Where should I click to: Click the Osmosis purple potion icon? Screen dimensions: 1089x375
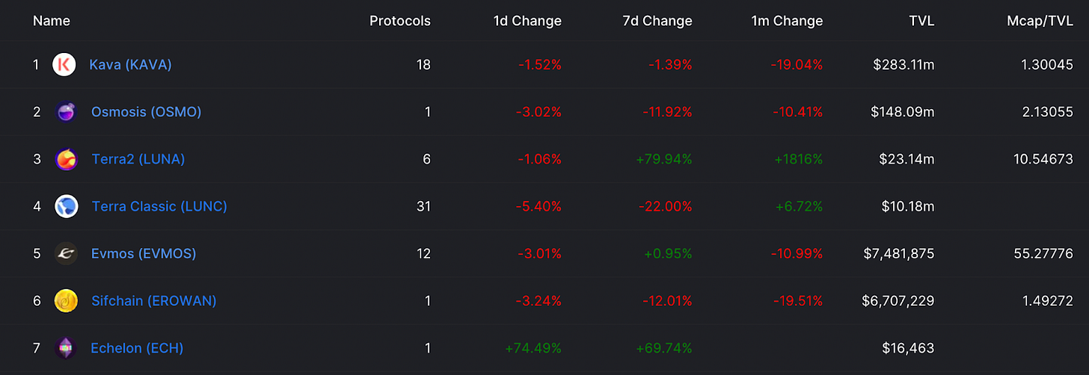(x=66, y=112)
